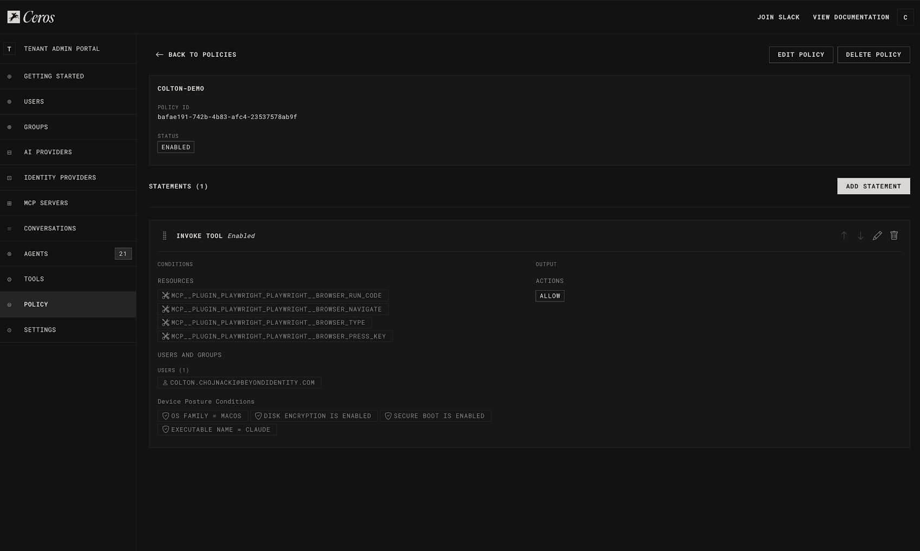Open Conversations from the sidebar
Viewport: 920px width, 551px height.
click(x=50, y=228)
